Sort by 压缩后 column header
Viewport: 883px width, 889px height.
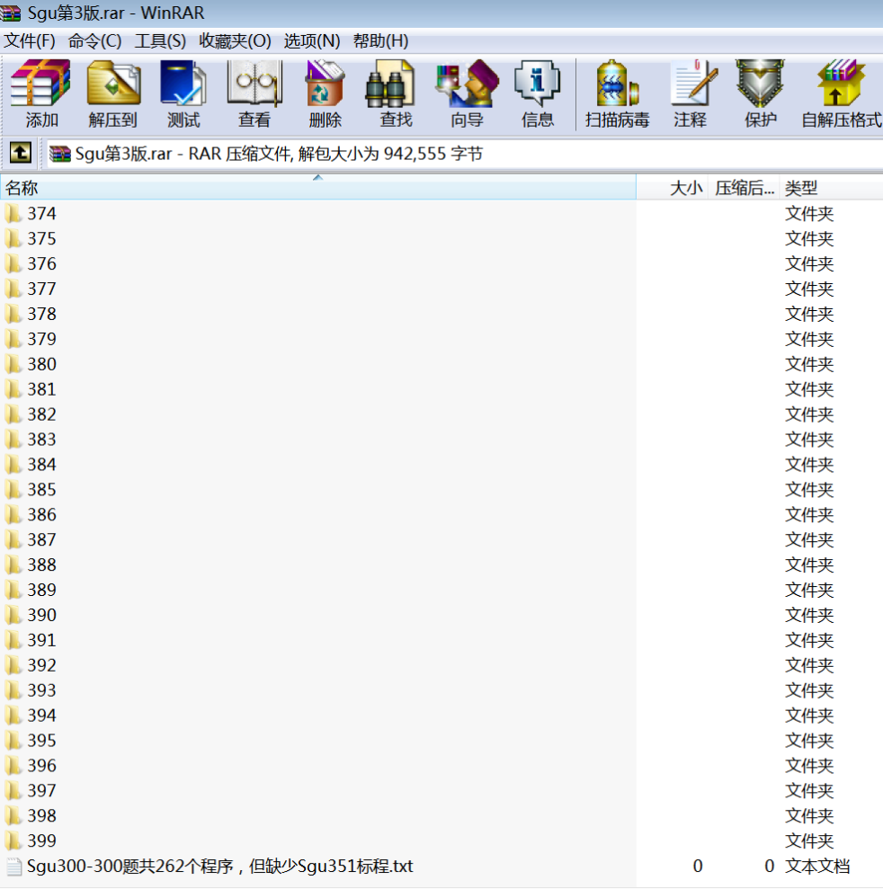coord(744,188)
